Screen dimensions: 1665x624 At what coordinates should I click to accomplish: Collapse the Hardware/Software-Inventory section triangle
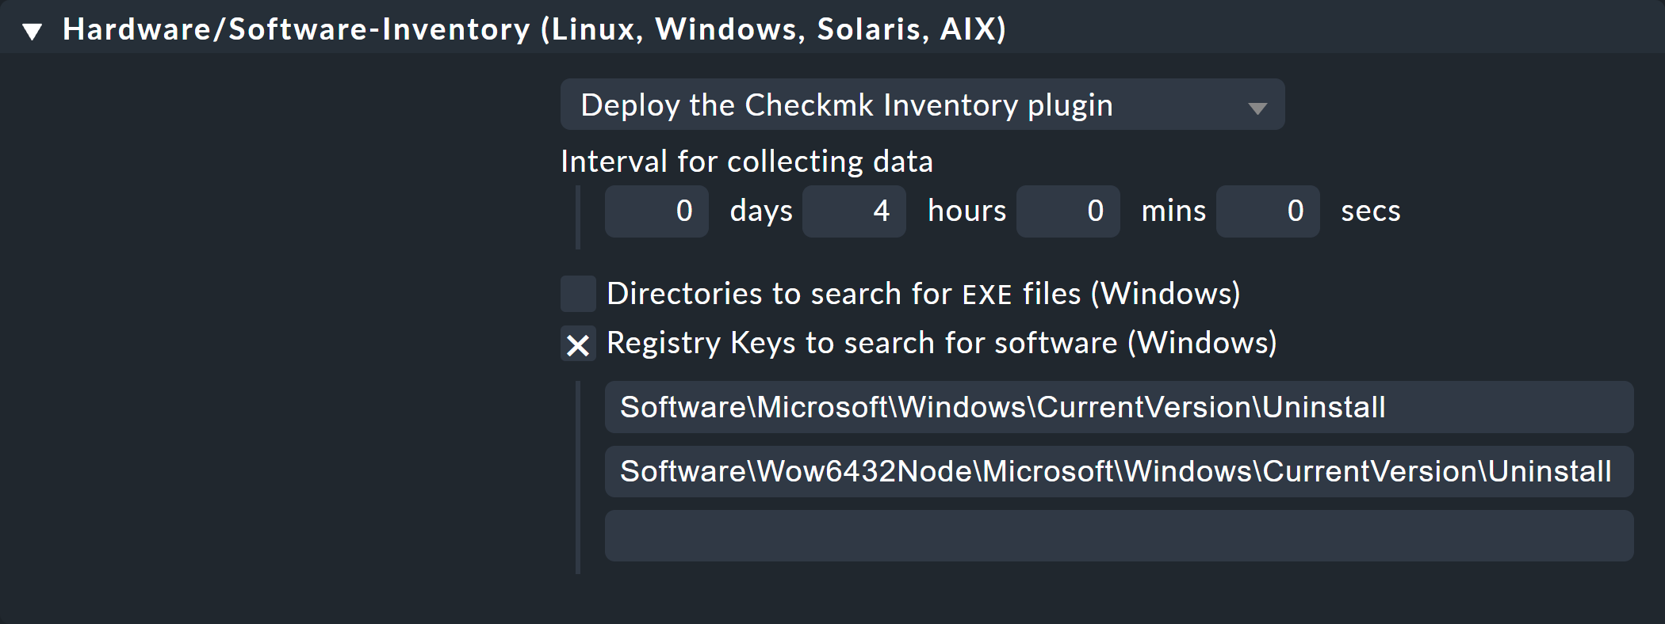point(33,32)
